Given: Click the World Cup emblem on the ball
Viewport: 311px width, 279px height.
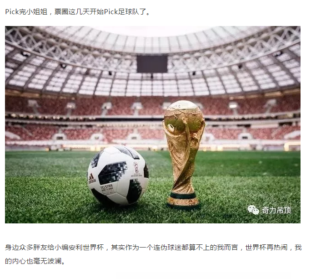Looking at the screenshot, I should tap(136, 170).
